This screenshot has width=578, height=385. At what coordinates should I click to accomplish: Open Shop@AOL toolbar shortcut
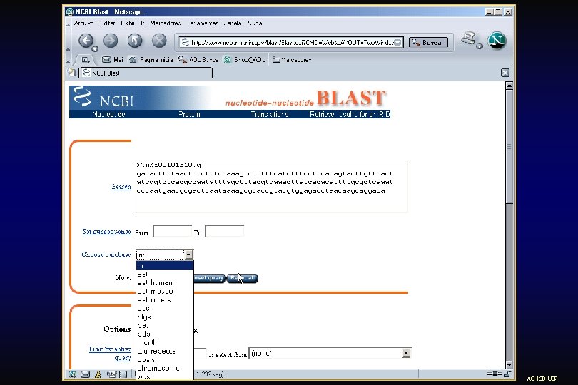pyautogui.click(x=244, y=59)
